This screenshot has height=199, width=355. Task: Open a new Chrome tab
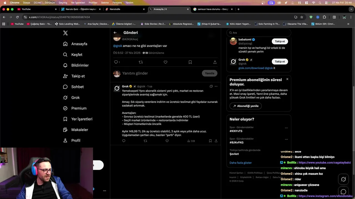click(239, 9)
